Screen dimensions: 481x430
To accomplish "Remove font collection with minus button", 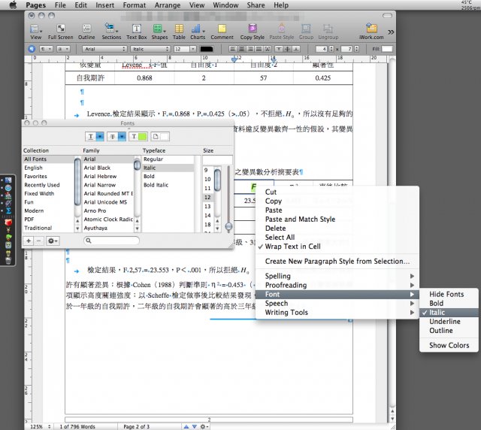I will [x=38, y=241].
